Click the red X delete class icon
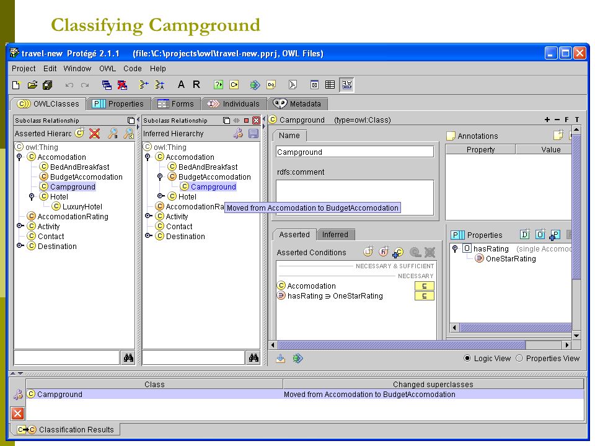Image resolution: width=595 pixels, height=446 pixels. [94, 134]
